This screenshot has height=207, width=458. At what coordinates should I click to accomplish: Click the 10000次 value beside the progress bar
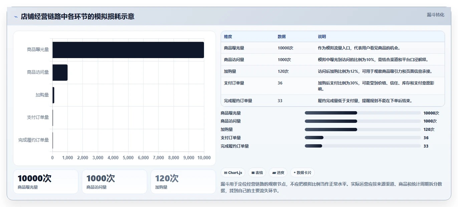[431, 113]
